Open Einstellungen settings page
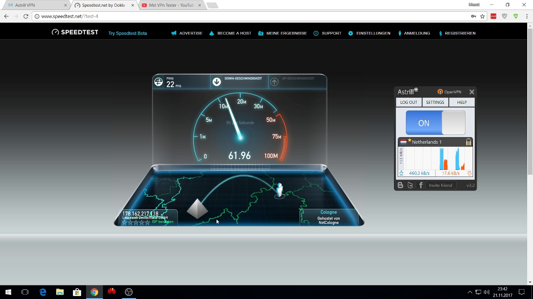This screenshot has height=299, width=533. (369, 33)
